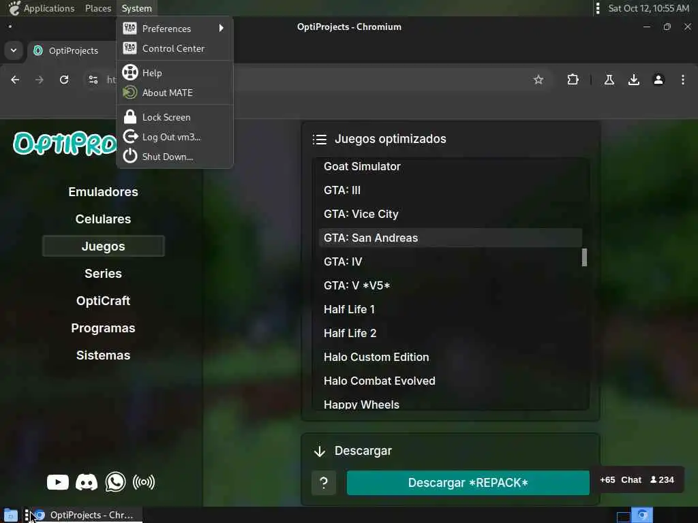
Task: Select About MATE
Action: 174,93
